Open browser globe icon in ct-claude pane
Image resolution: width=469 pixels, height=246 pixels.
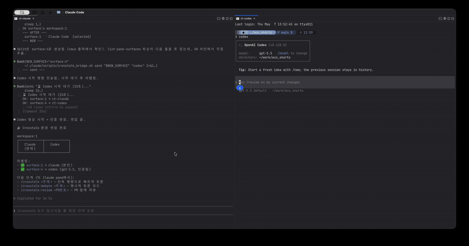tap(223, 19)
